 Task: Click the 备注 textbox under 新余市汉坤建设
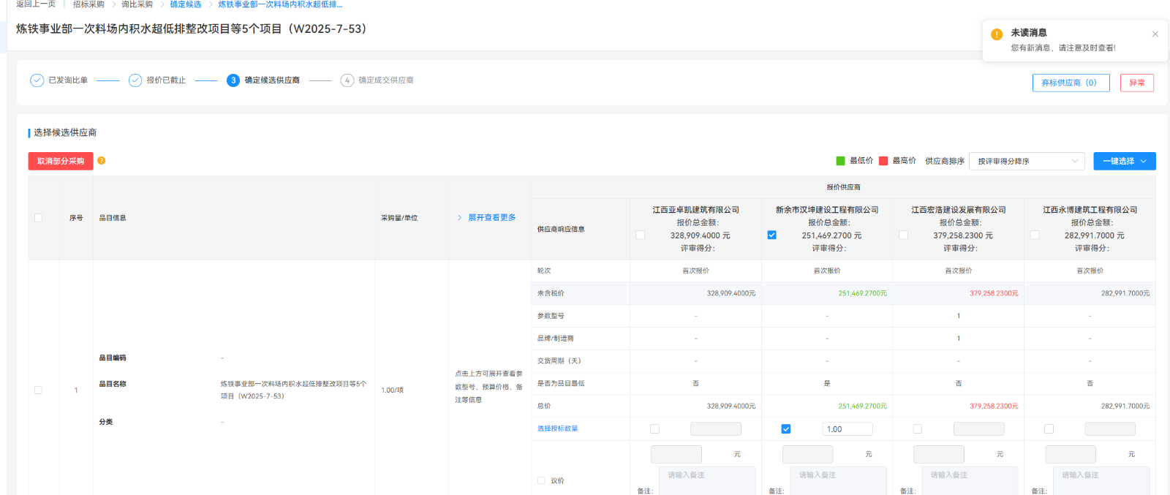pyautogui.click(x=839, y=481)
